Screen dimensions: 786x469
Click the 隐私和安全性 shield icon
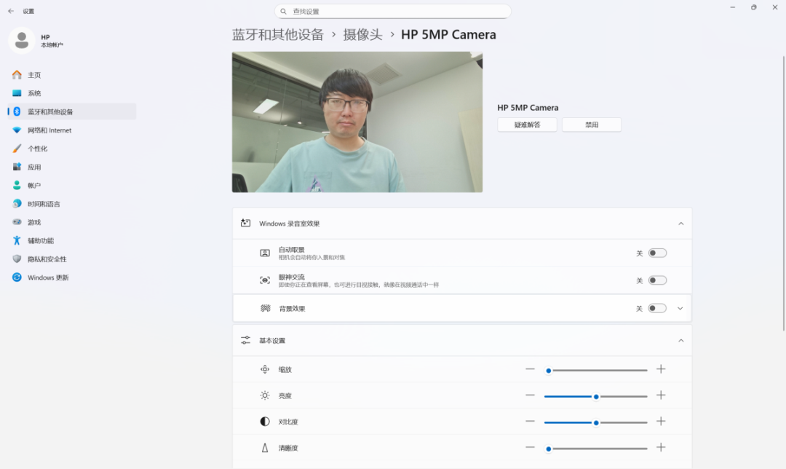click(17, 259)
